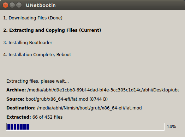Click the Installation Complete, Reboot step
Screen dimensions: 185x137
[x=37, y=55]
